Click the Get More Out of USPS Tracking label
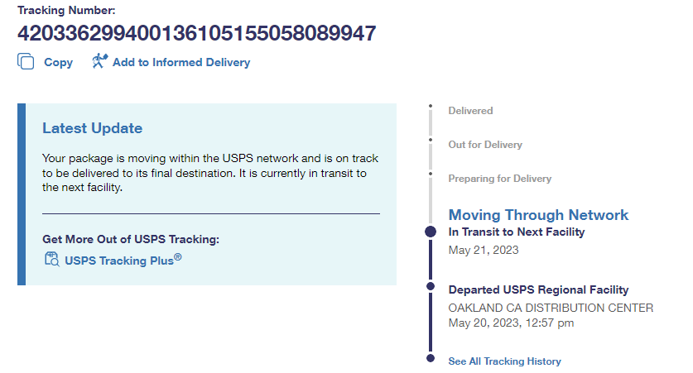The width and height of the screenshot is (693, 373). (131, 239)
